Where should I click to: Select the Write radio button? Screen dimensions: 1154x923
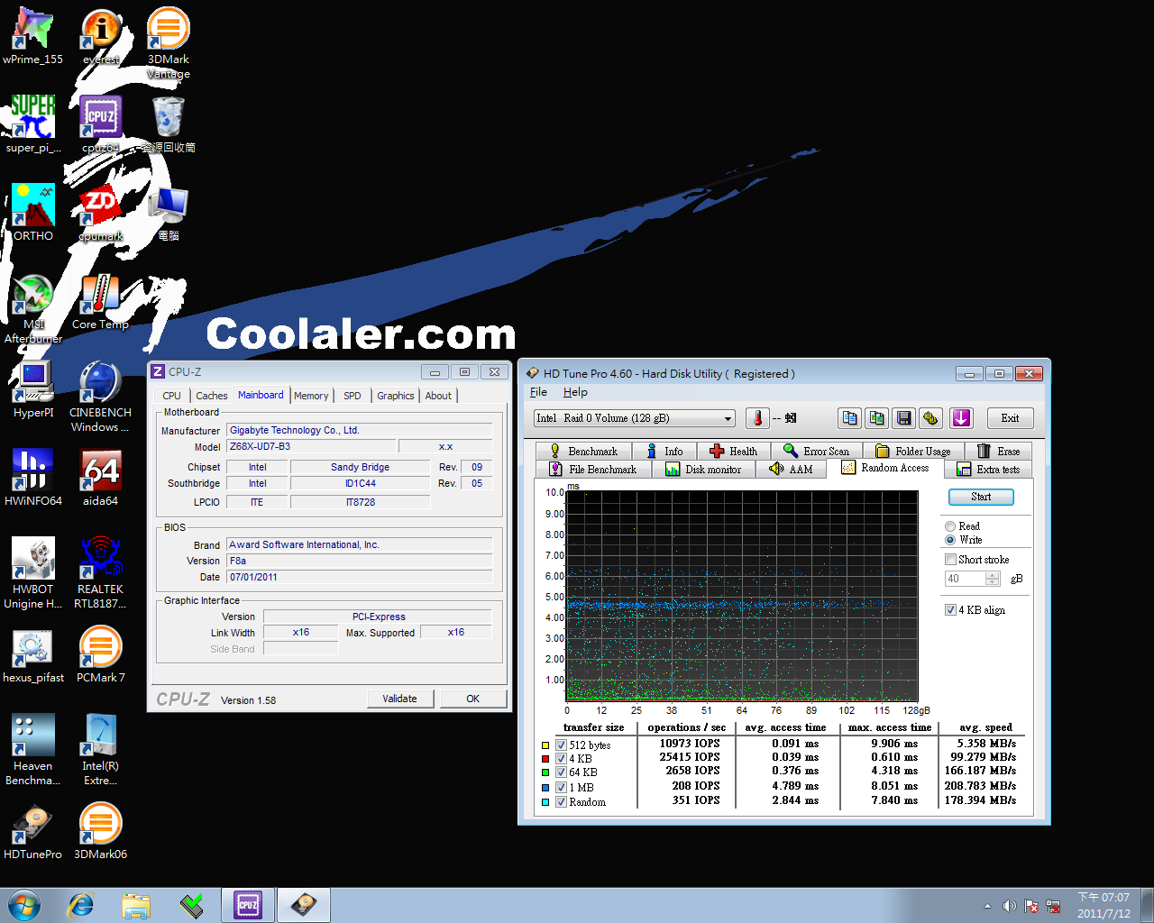tap(950, 540)
